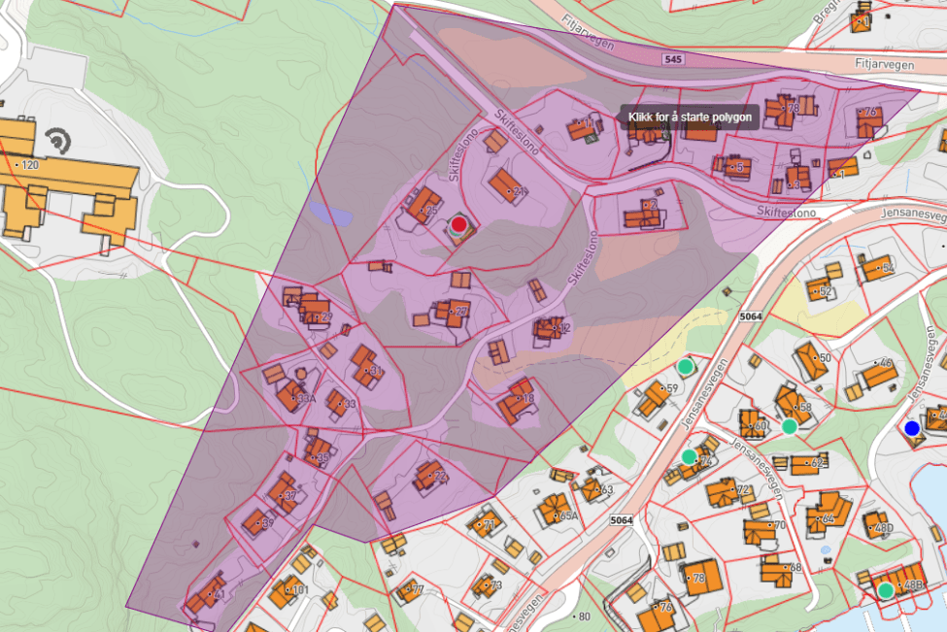
Task: Click the 545 road shield
Action: (674, 59)
